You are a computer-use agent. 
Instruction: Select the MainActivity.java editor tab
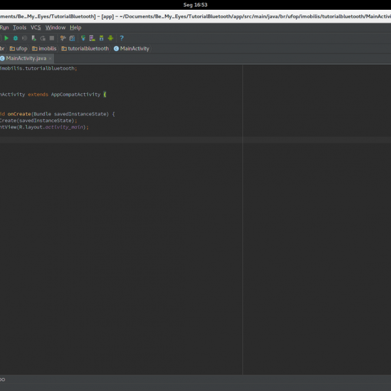point(26,59)
